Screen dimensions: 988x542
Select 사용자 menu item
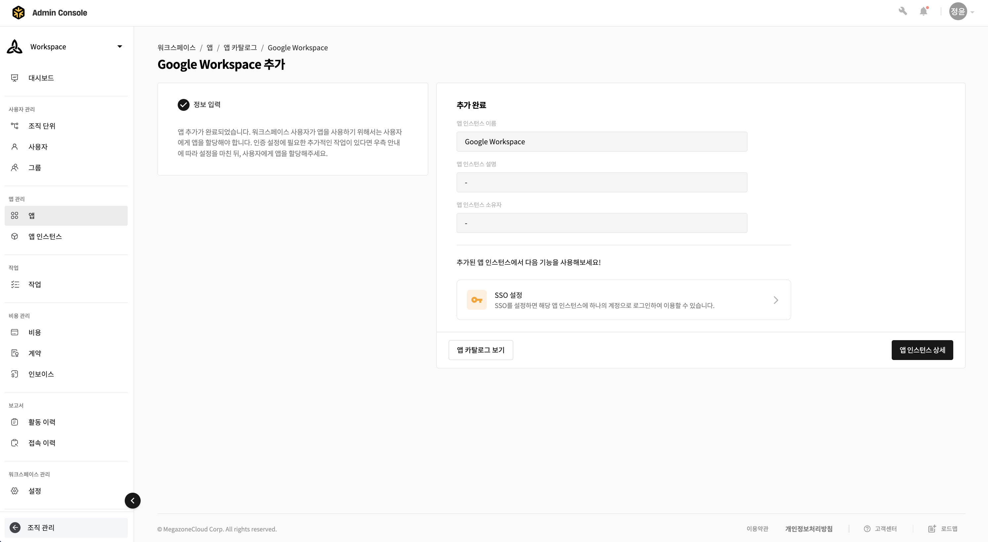pyautogui.click(x=66, y=147)
